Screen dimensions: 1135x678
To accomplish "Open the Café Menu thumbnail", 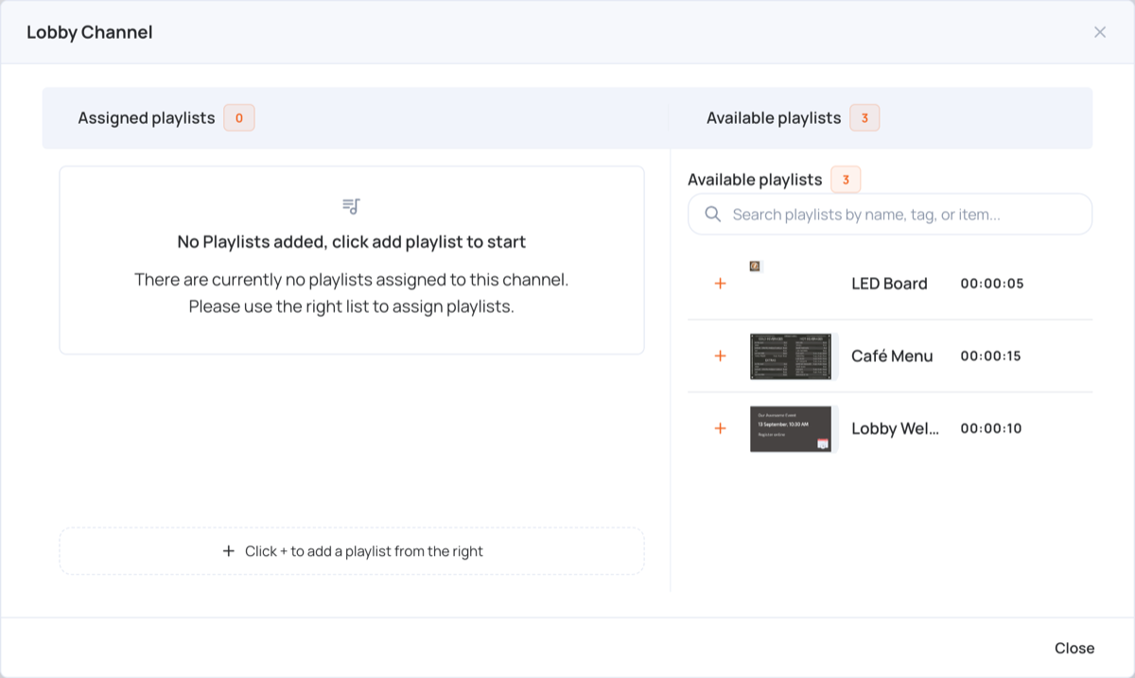I will (x=791, y=356).
